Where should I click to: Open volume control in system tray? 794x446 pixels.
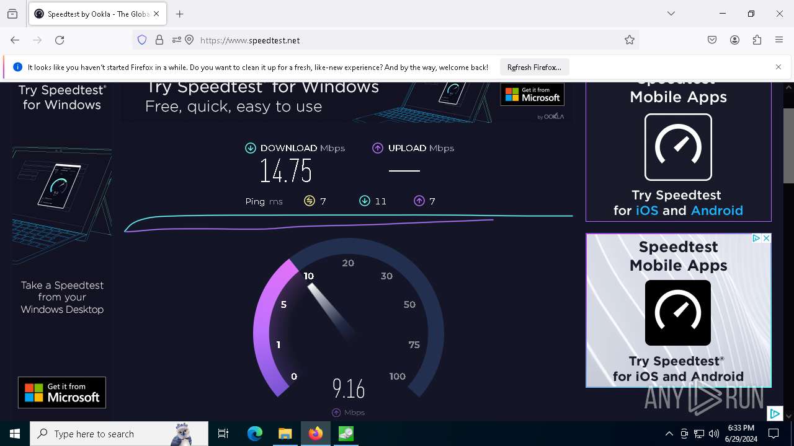pos(714,434)
